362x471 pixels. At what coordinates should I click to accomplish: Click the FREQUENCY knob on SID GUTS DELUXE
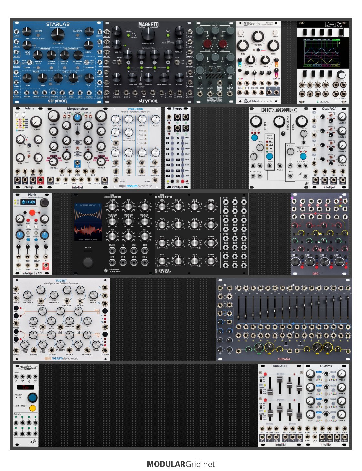279,122
